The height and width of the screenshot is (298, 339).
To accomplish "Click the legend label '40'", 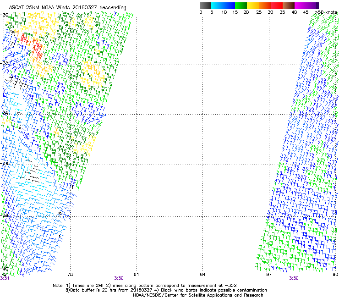I will click(x=294, y=12).
